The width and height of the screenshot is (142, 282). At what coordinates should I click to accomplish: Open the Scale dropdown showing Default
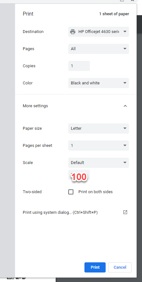point(99,163)
